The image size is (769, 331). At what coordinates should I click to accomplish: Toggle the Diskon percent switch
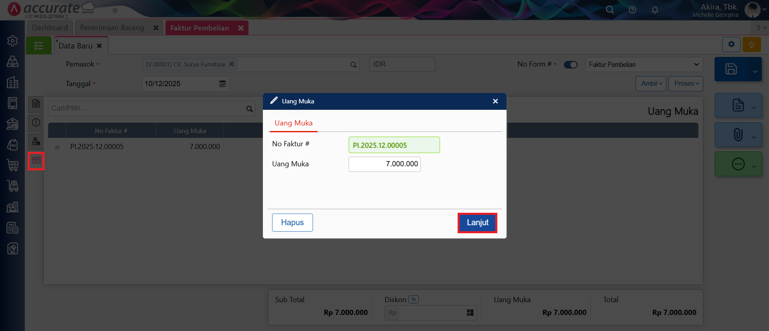tap(414, 299)
